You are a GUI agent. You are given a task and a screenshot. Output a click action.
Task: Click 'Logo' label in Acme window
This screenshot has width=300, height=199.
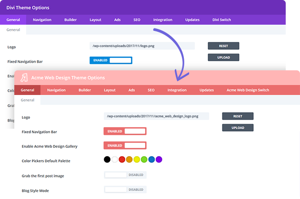click(26, 117)
